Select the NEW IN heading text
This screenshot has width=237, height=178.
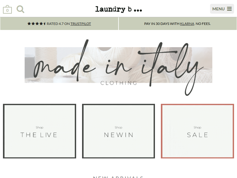118,135
